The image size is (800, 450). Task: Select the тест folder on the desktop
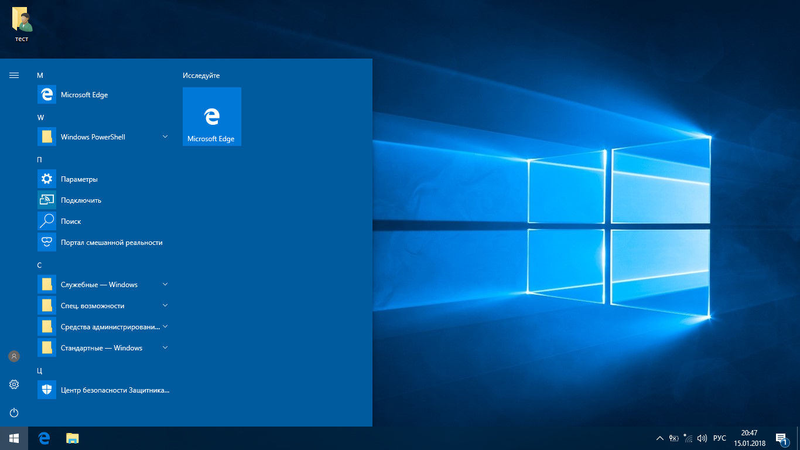[x=22, y=25]
